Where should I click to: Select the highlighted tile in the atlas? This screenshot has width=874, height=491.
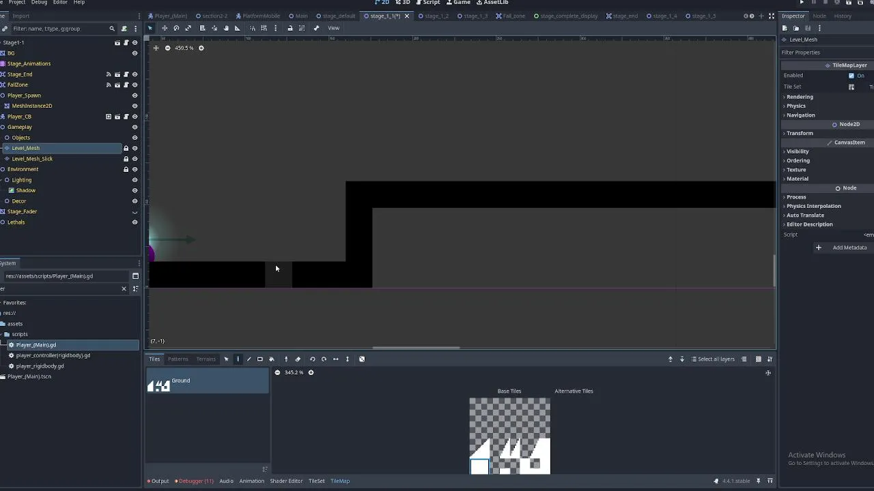(x=479, y=466)
